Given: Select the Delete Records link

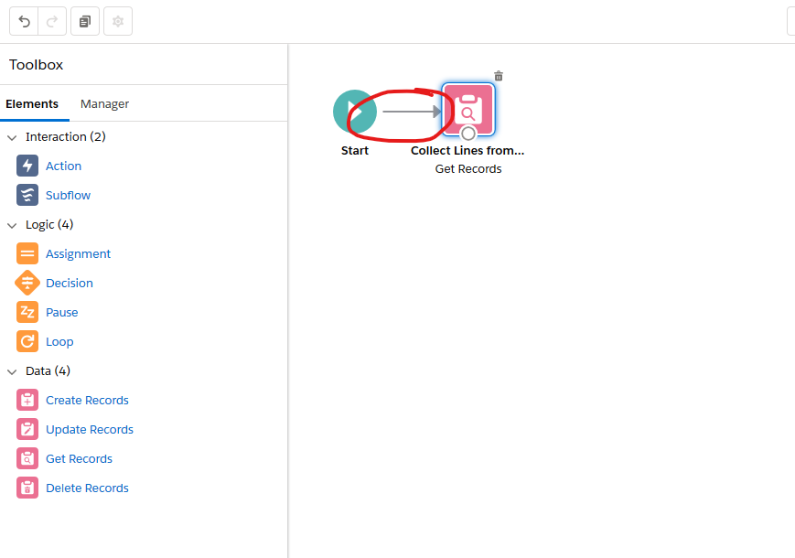Looking at the screenshot, I should click(87, 488).
